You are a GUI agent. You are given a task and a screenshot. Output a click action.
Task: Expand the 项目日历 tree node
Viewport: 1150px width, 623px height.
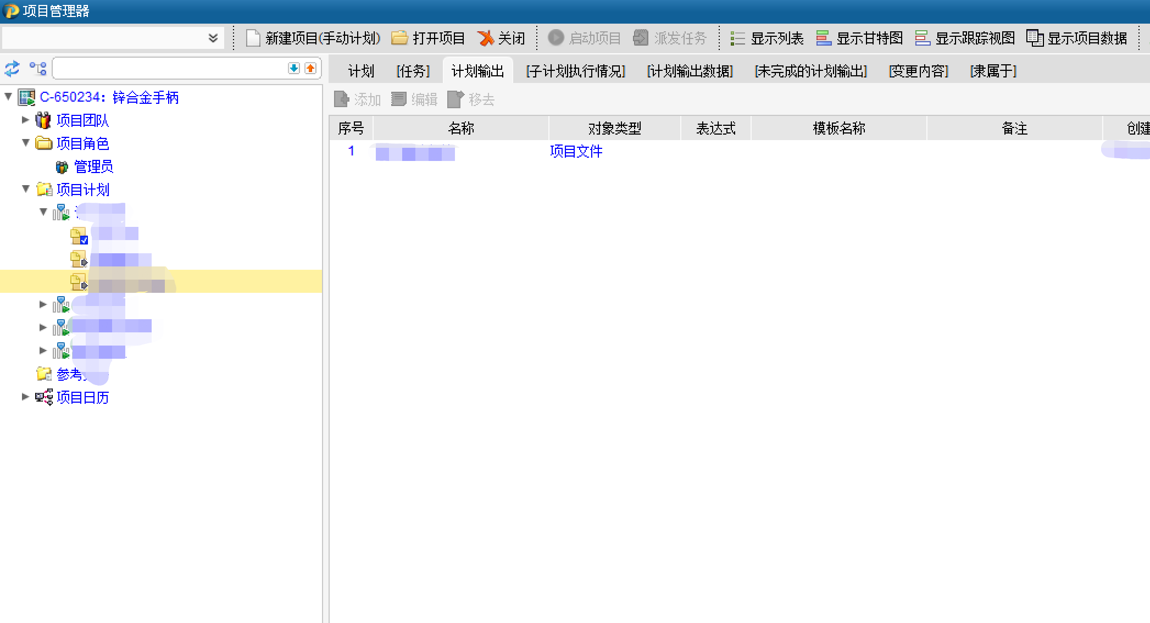25,397
